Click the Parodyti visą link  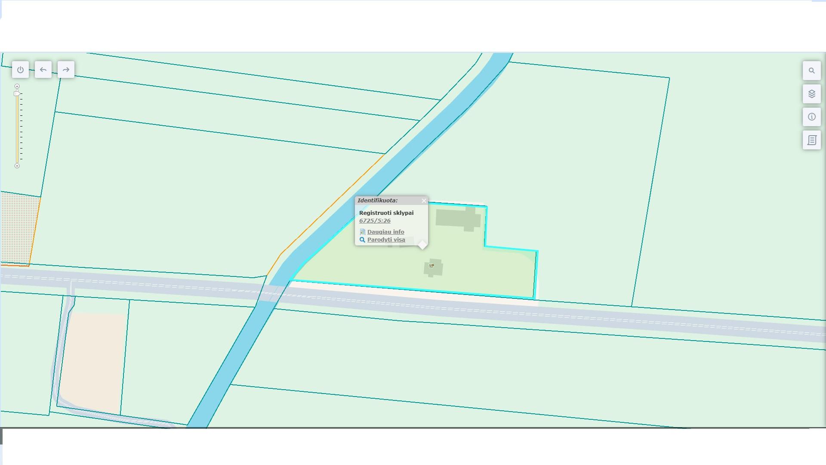[x=386, y=240]
